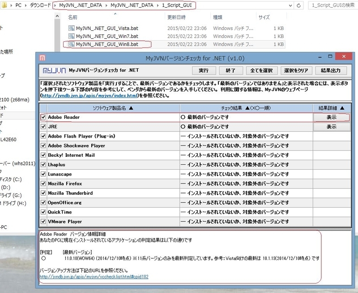Click the MyJVN app icon in the title bar
Screen dimensions: 358x293
pyautogui.click(x=42, y=56)
